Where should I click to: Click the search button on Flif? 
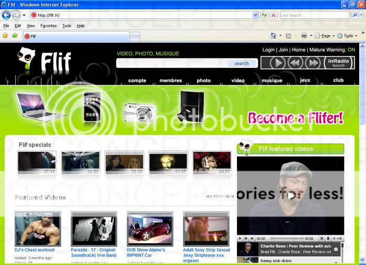(x=242, y=63)
